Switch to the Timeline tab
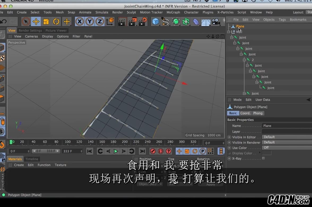312x207 pixels. tap(32, 159)
